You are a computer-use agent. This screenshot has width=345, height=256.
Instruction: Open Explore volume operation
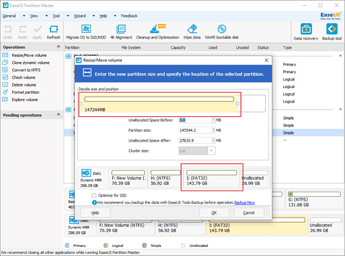(x=25, y=100)
